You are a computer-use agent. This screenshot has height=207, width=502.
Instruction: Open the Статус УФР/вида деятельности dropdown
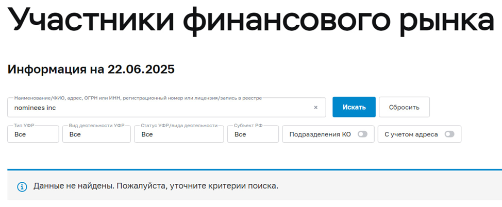click(178, 134)
